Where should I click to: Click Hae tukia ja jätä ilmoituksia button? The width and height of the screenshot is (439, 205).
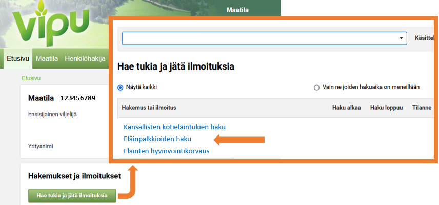tap(72, 195)
